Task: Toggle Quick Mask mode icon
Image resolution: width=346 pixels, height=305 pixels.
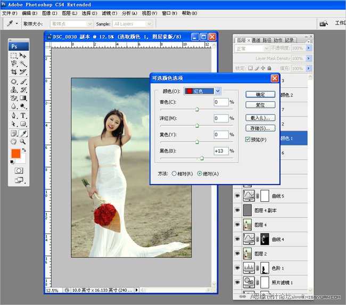Action: click(x=19, y=170)
